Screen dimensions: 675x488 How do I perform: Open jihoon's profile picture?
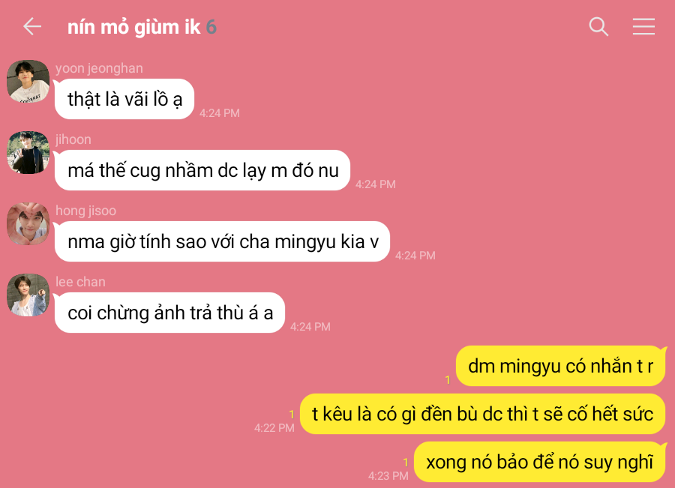(28, 153)
